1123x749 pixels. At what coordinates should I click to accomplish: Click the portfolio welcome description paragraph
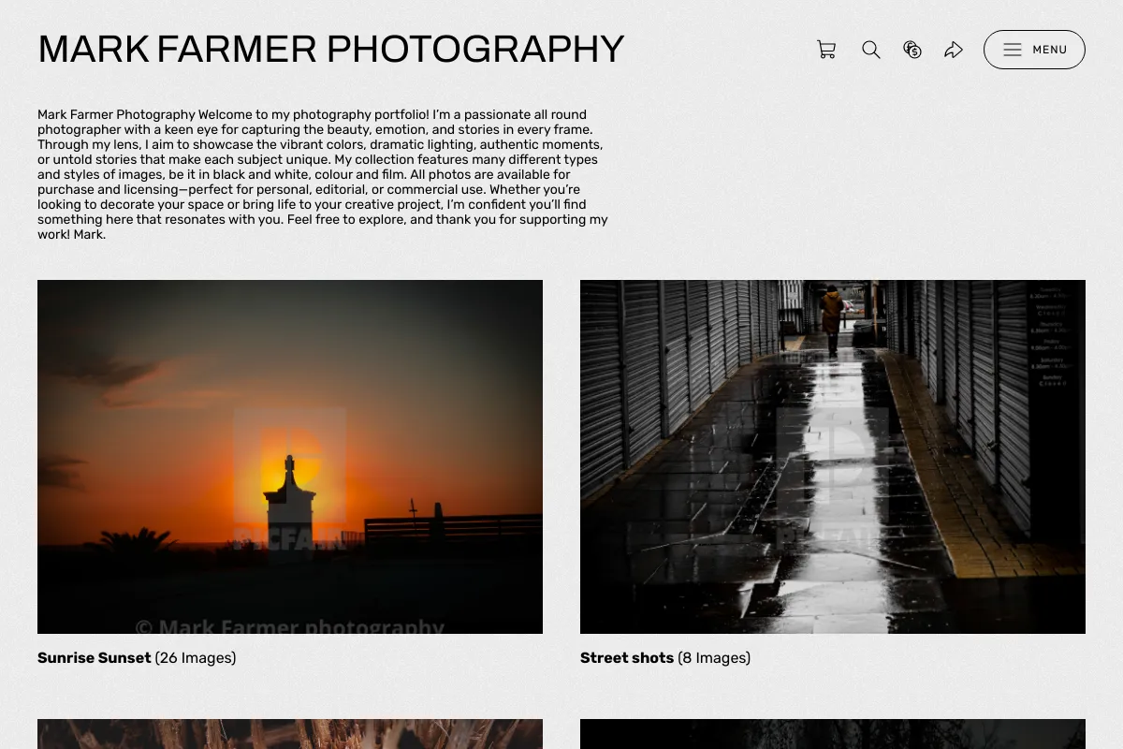coord(323,174)
